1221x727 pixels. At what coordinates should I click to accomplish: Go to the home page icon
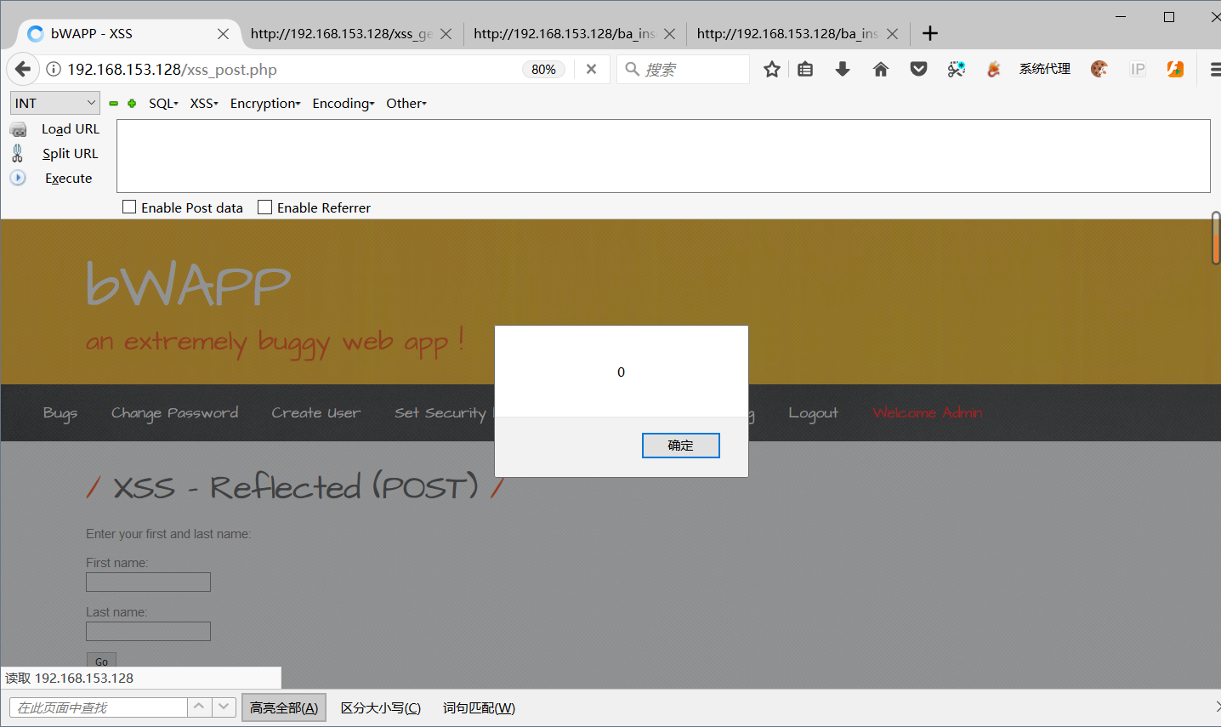(881, 69)
